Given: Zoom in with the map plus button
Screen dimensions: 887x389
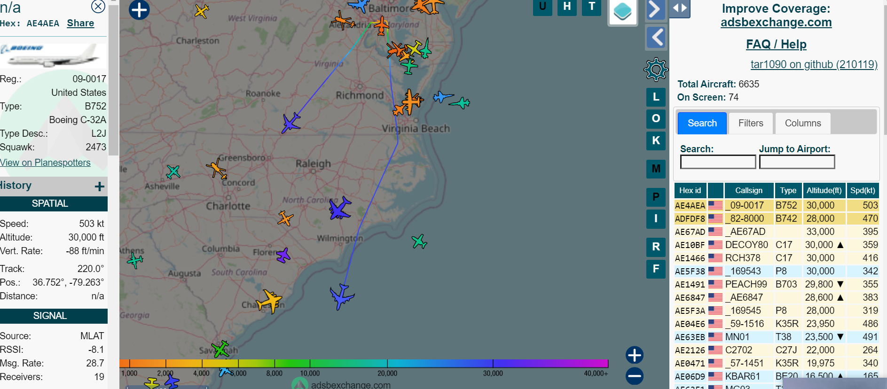Looking at the screenshot, I should click(635, 355).
